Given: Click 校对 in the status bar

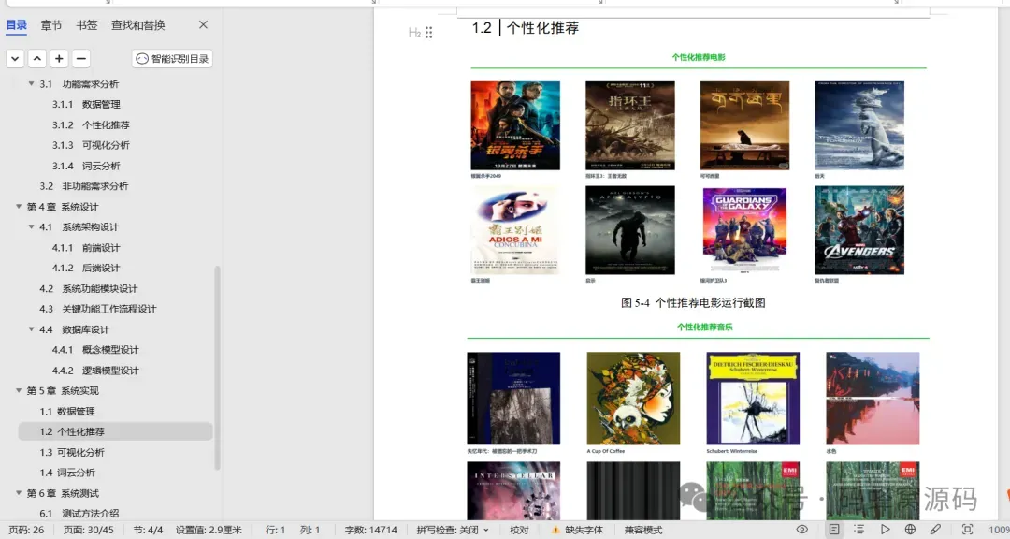Looking at the screenshot, I should [519, 530].
